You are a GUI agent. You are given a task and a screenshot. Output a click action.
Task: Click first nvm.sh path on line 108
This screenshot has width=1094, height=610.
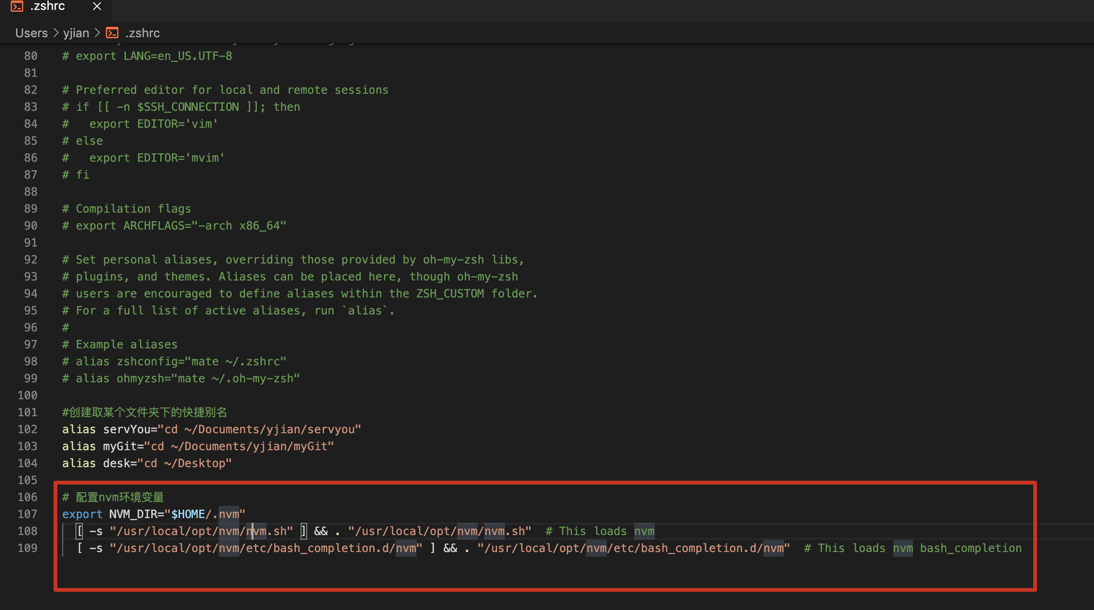(201, 531)
